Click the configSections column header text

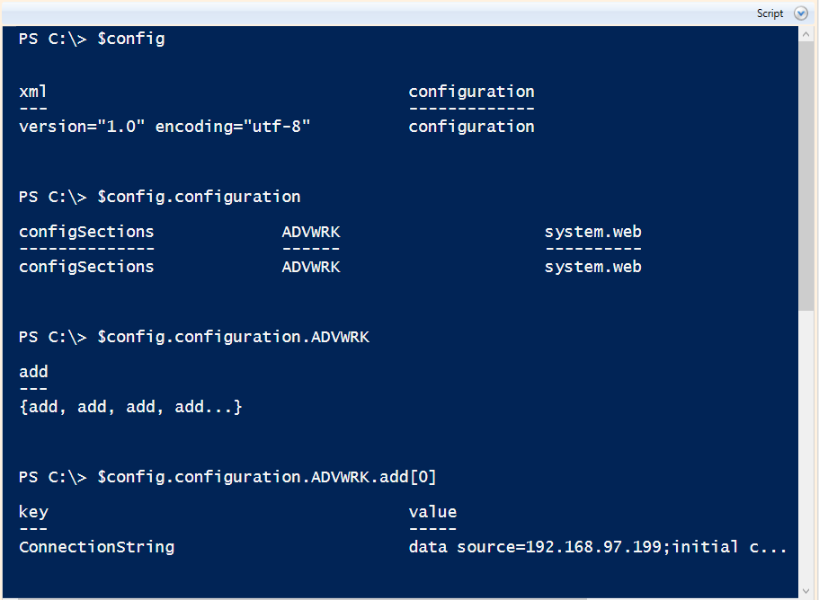(x=85, y=231)
